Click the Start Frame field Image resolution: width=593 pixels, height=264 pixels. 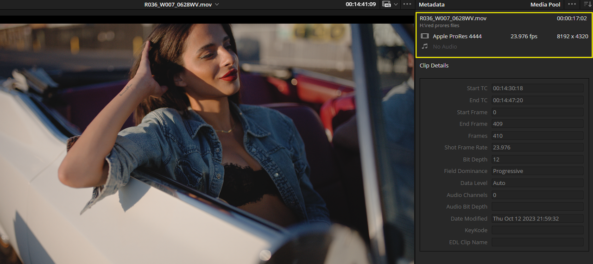(x=537, y=112)
